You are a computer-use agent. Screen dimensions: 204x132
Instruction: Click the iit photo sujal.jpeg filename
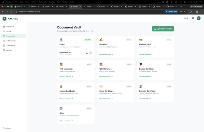click(65, 53)
